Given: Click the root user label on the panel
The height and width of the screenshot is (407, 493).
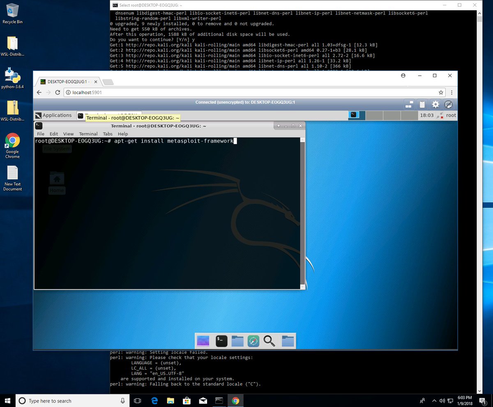Looking at the screenshot, I should (451, 115).
